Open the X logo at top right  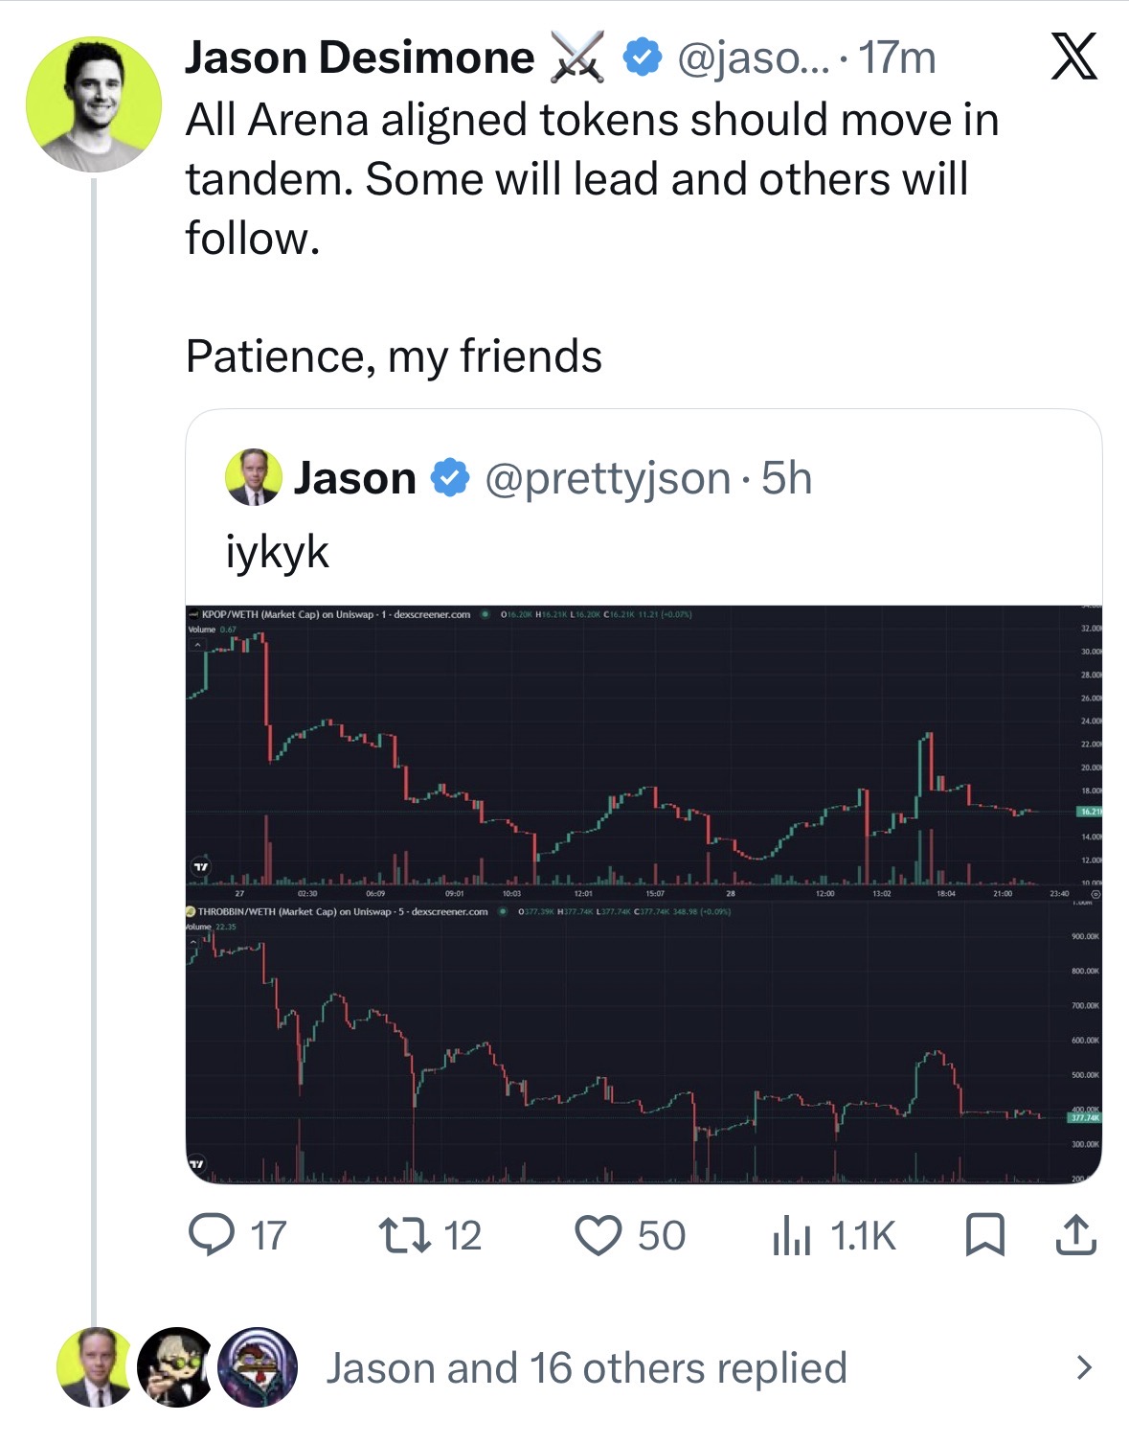[x=1073, y=57]
